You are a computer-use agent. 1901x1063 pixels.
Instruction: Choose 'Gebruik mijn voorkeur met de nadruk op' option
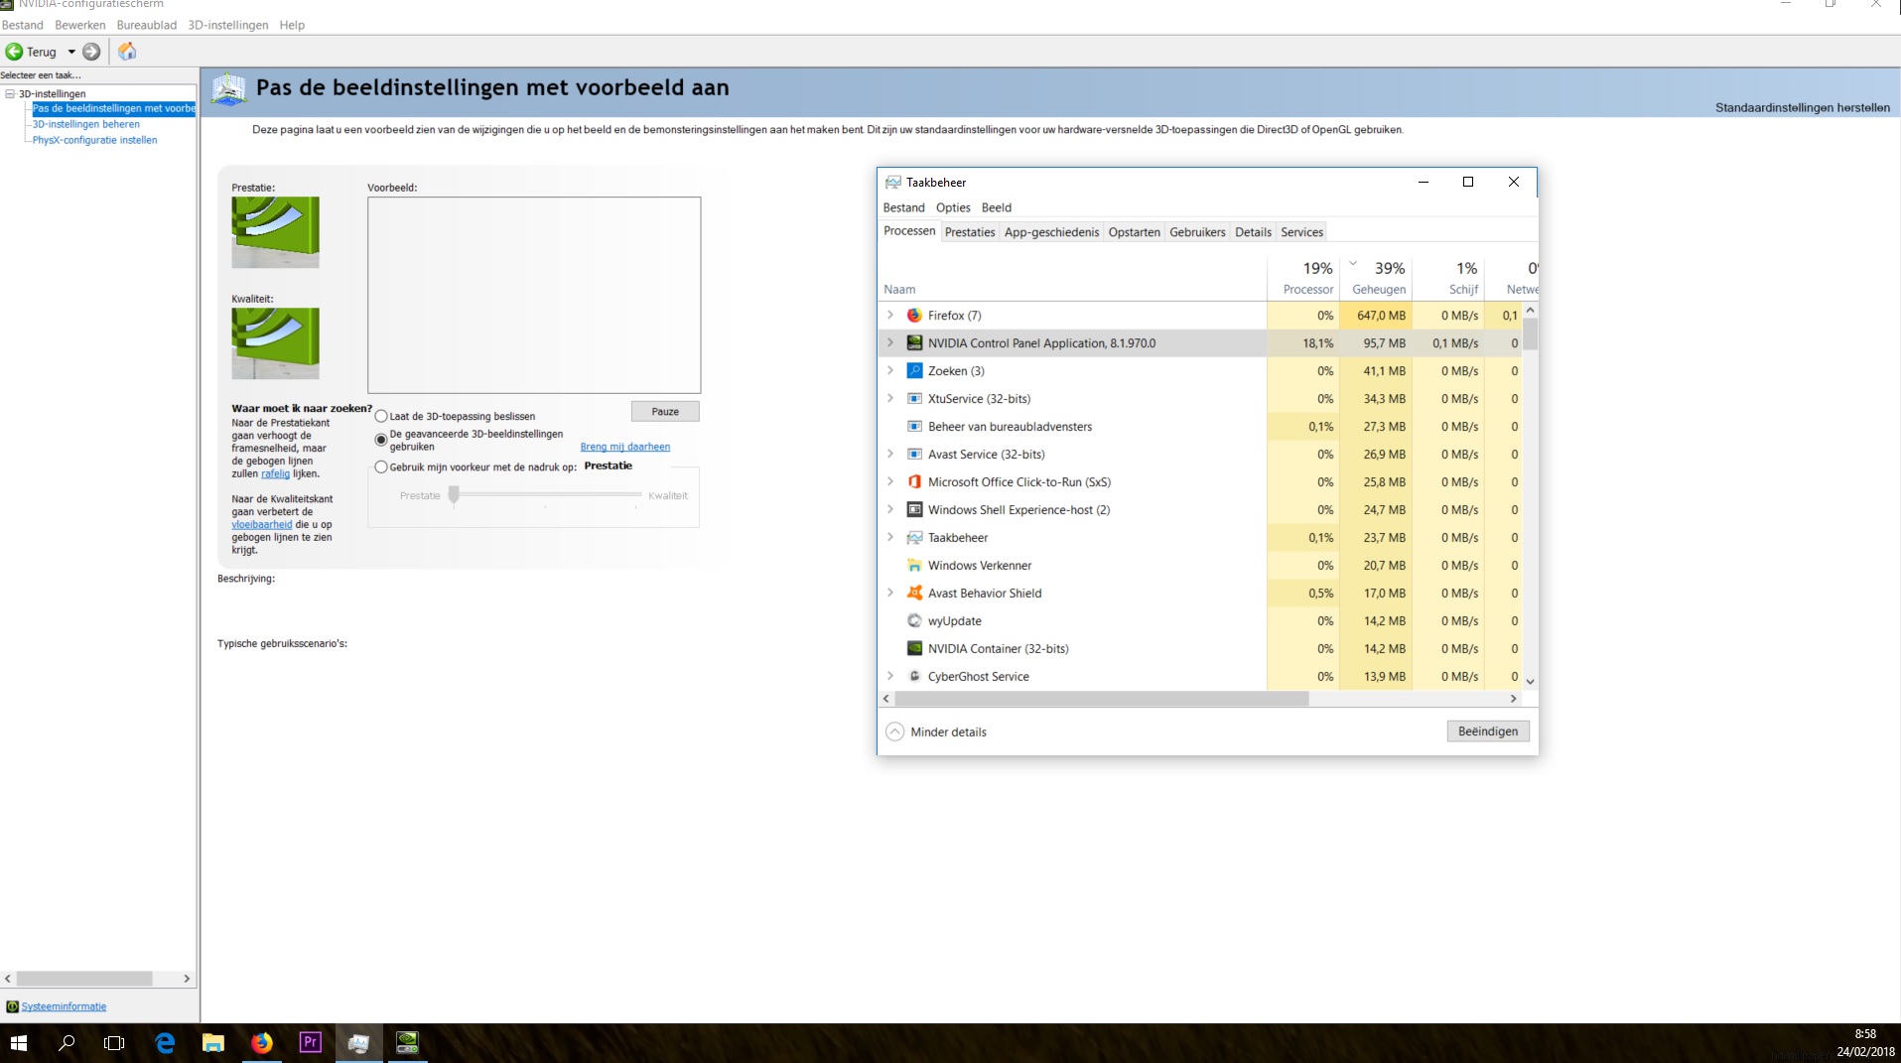pyautogui.click(x=381, y=467)
